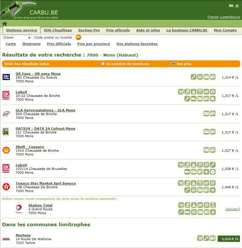Click the orange Go search button
242x248 pixels.
pyautogui.click(x=79, y=38)
